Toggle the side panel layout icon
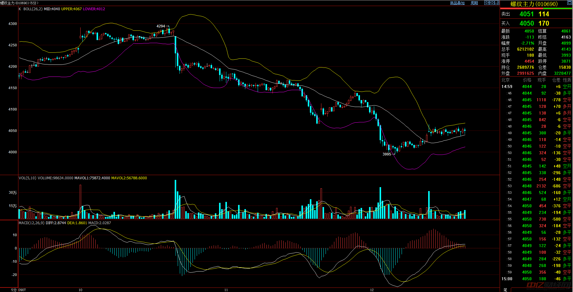This screenshot has width=573, height=292. (497, 3)
